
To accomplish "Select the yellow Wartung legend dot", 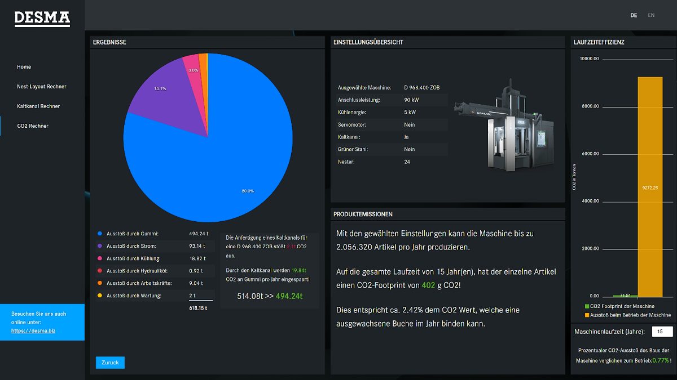I will coord(100,296).
